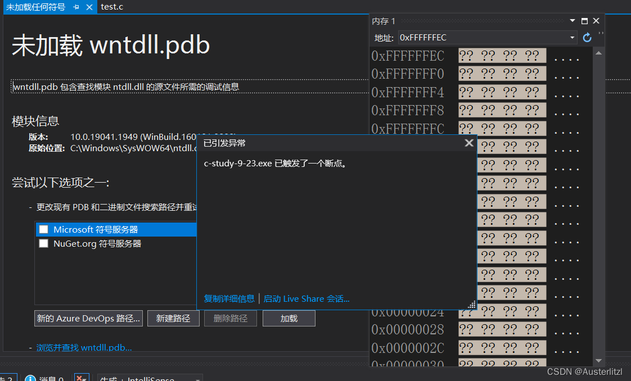Open the error list clear filter dropdown
This screenshot has width=631, height=381.
[82, 378]
